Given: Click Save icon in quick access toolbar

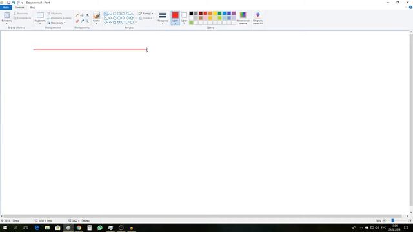Looking at the screenshot, I should click(8, 3).
